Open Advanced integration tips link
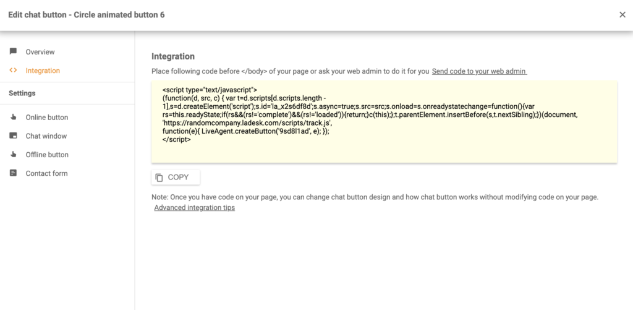 click(194, 208)
